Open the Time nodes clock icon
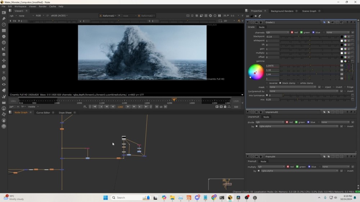 pos(4,24)
